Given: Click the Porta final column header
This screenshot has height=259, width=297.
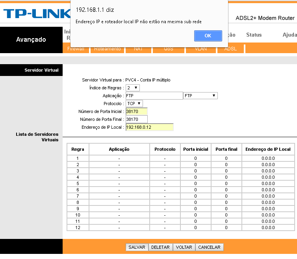Looking at the screenshot, I should (x=226, y=149).
